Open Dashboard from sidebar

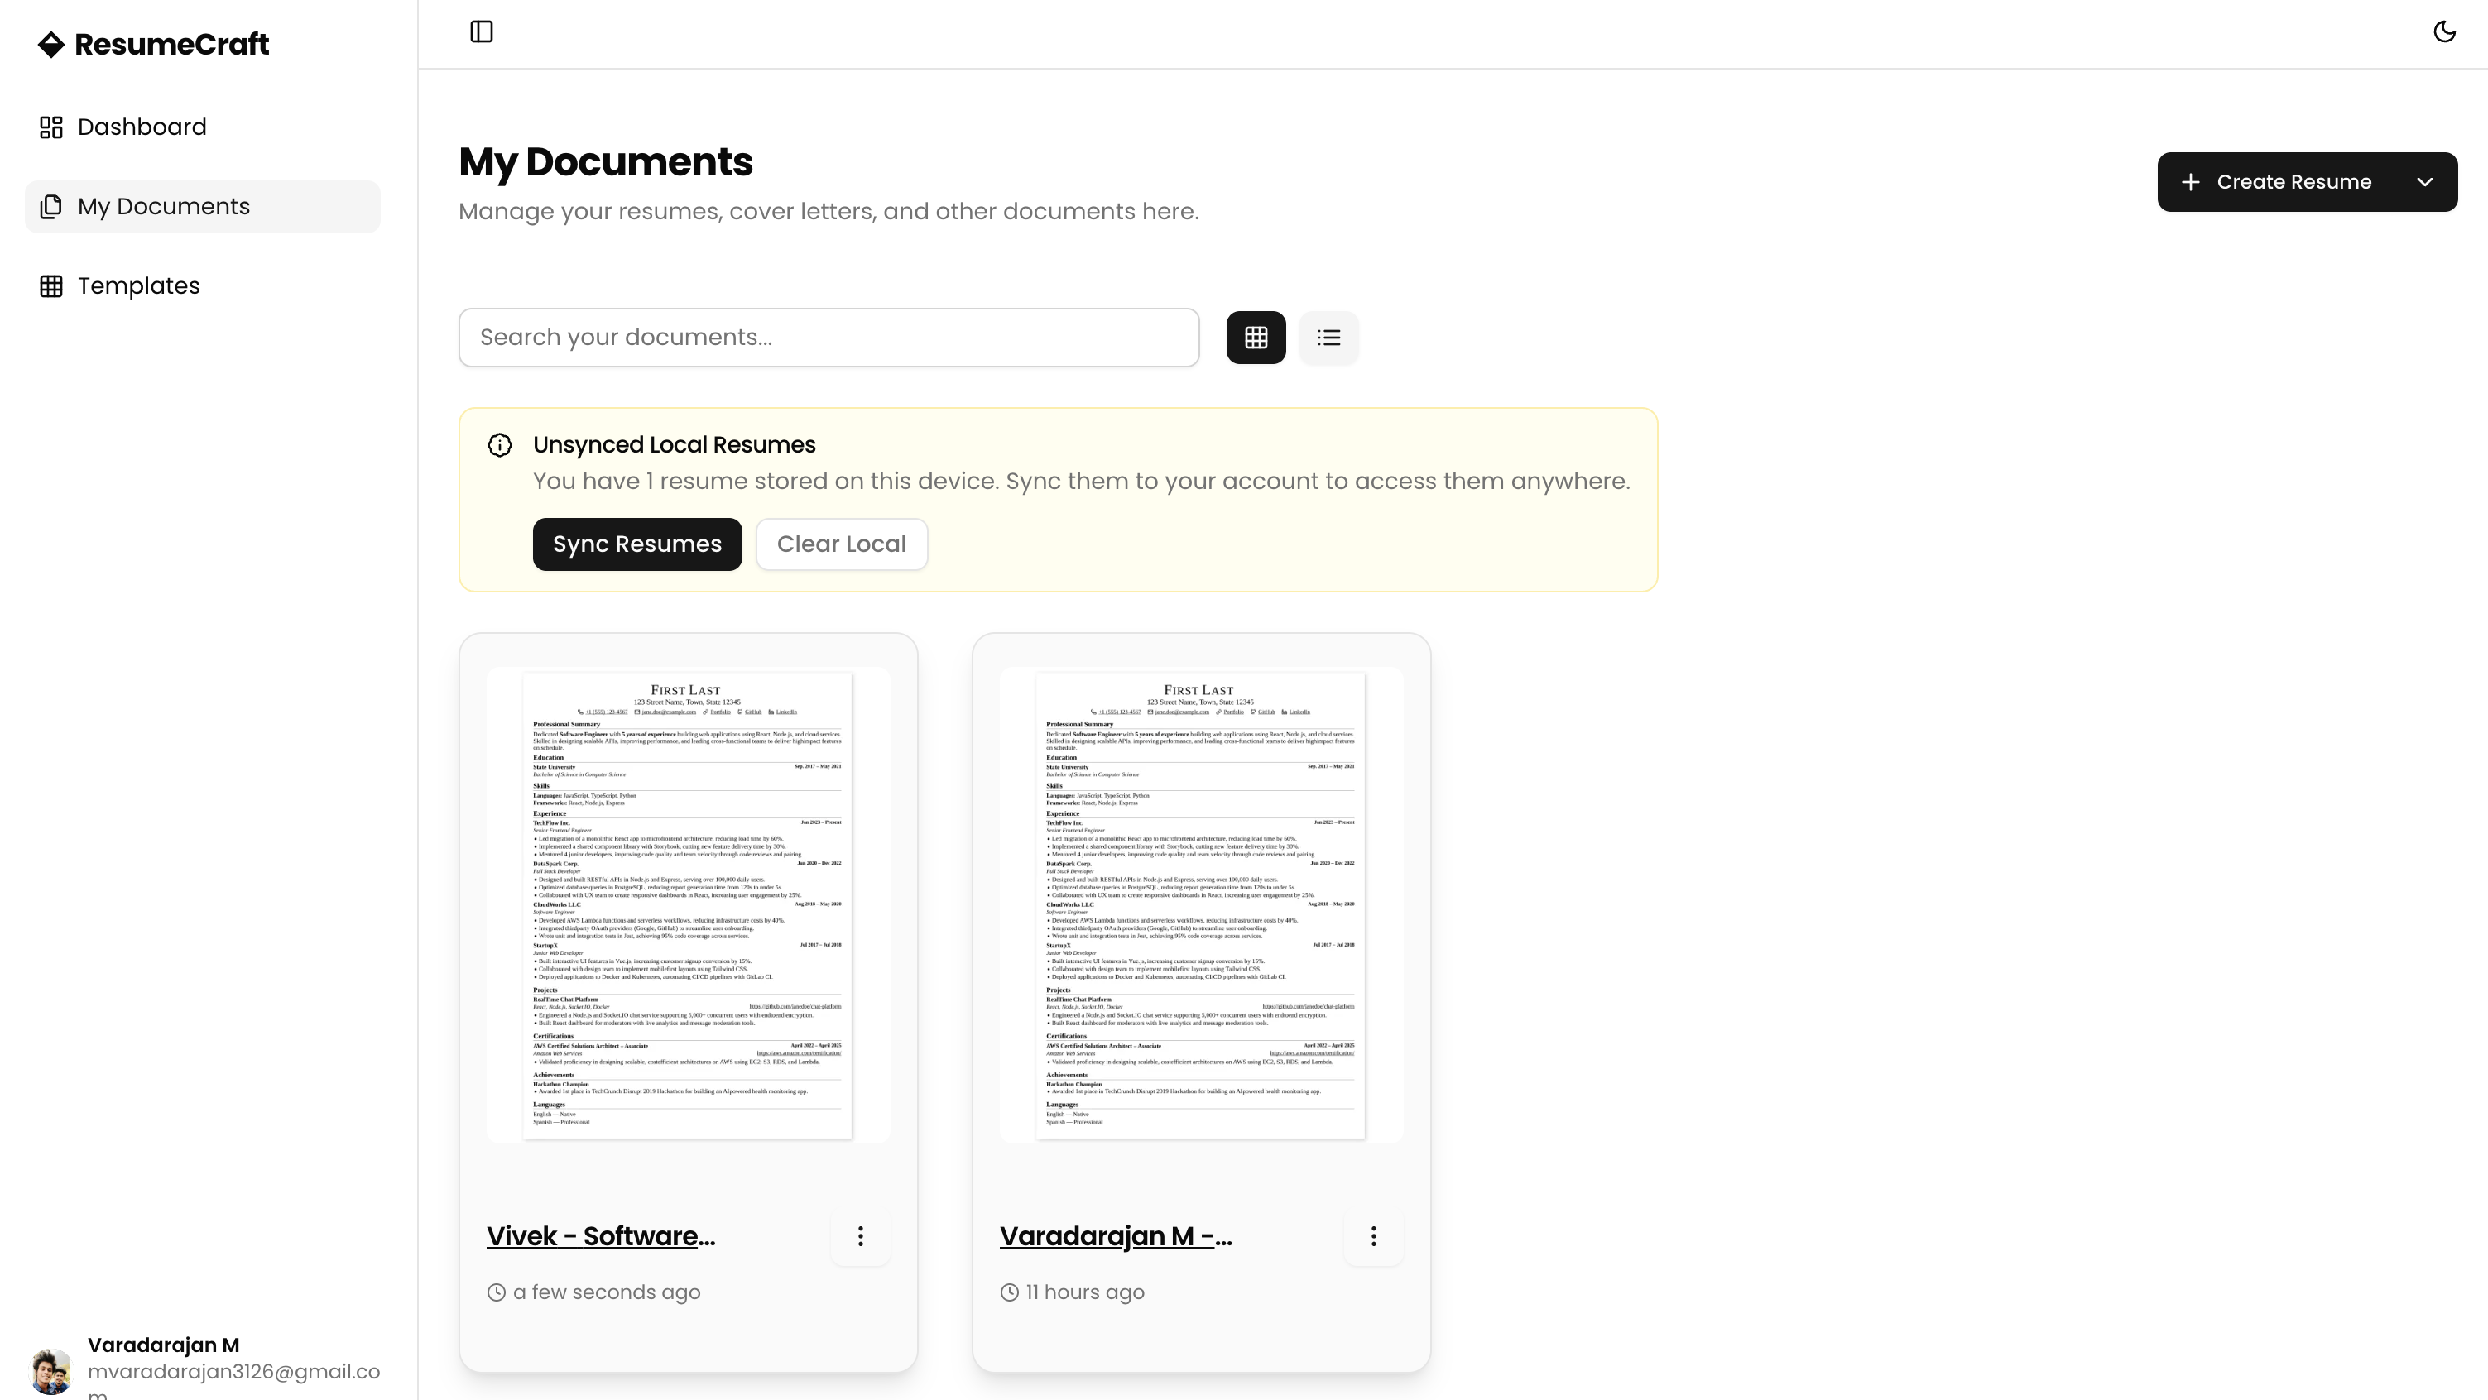pos(141,127)
